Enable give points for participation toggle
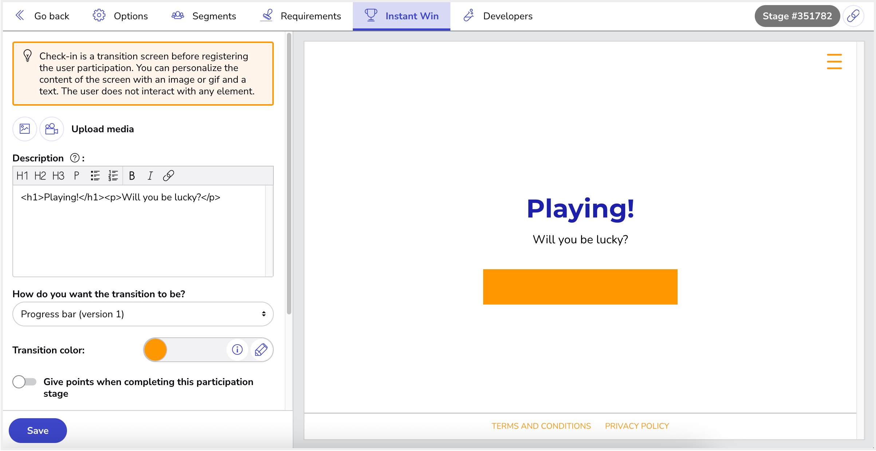Screen dimensions: 876x451 pos(24,382)
